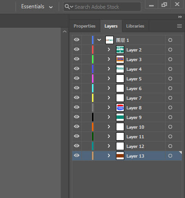Click target circle of Layer 6
The width and height of the screenshot is (185, 198).
click(x=170, y=88)
